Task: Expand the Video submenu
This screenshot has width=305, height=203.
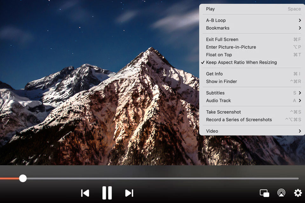Action: tap(252, 131)
